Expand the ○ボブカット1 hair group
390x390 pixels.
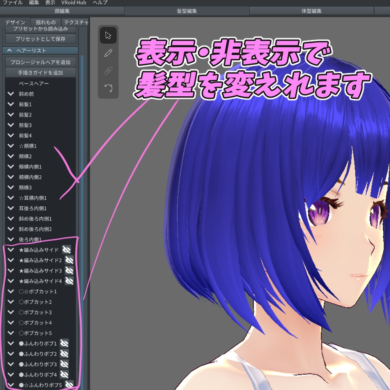[11, 291]
